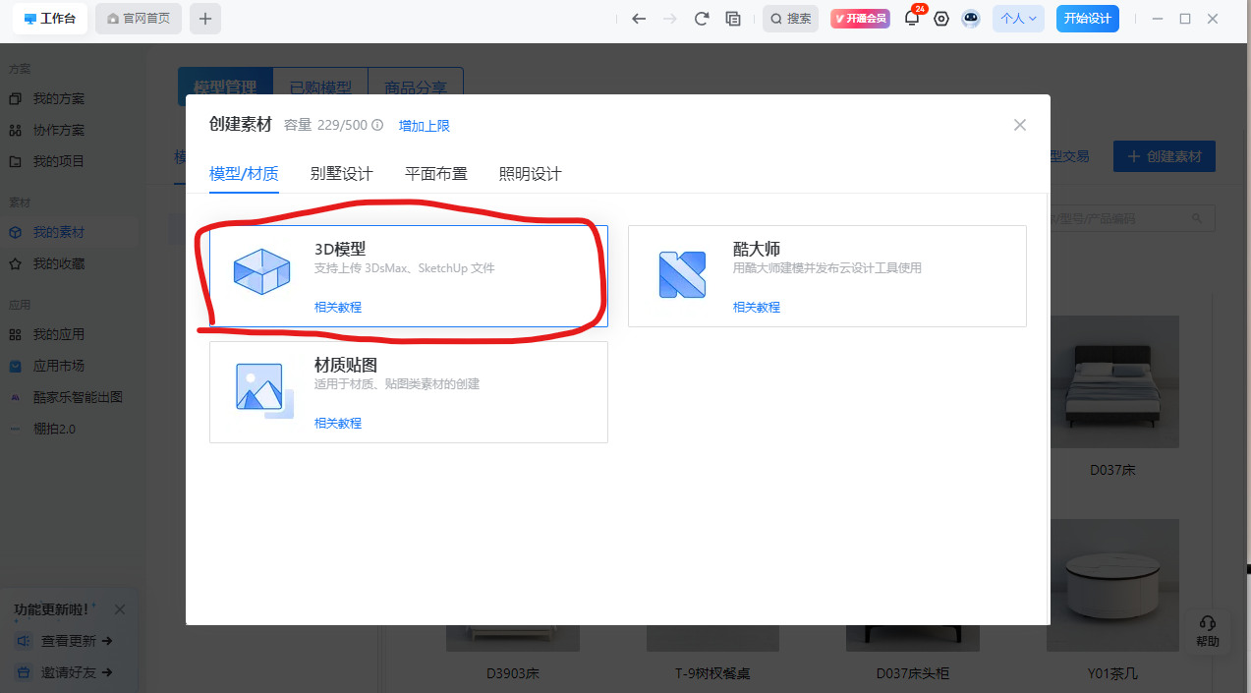Image resolution: width=1251 pixels, height=693 pixels.
Task: Click the window copy icon beside refresh
Action: point(732,19)
